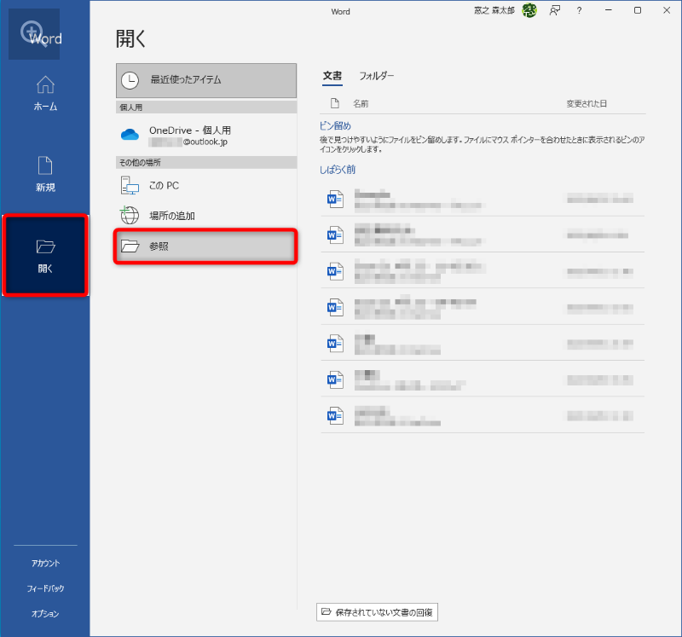Minimize the Word window
682x637 pixels.
point(609,10)
